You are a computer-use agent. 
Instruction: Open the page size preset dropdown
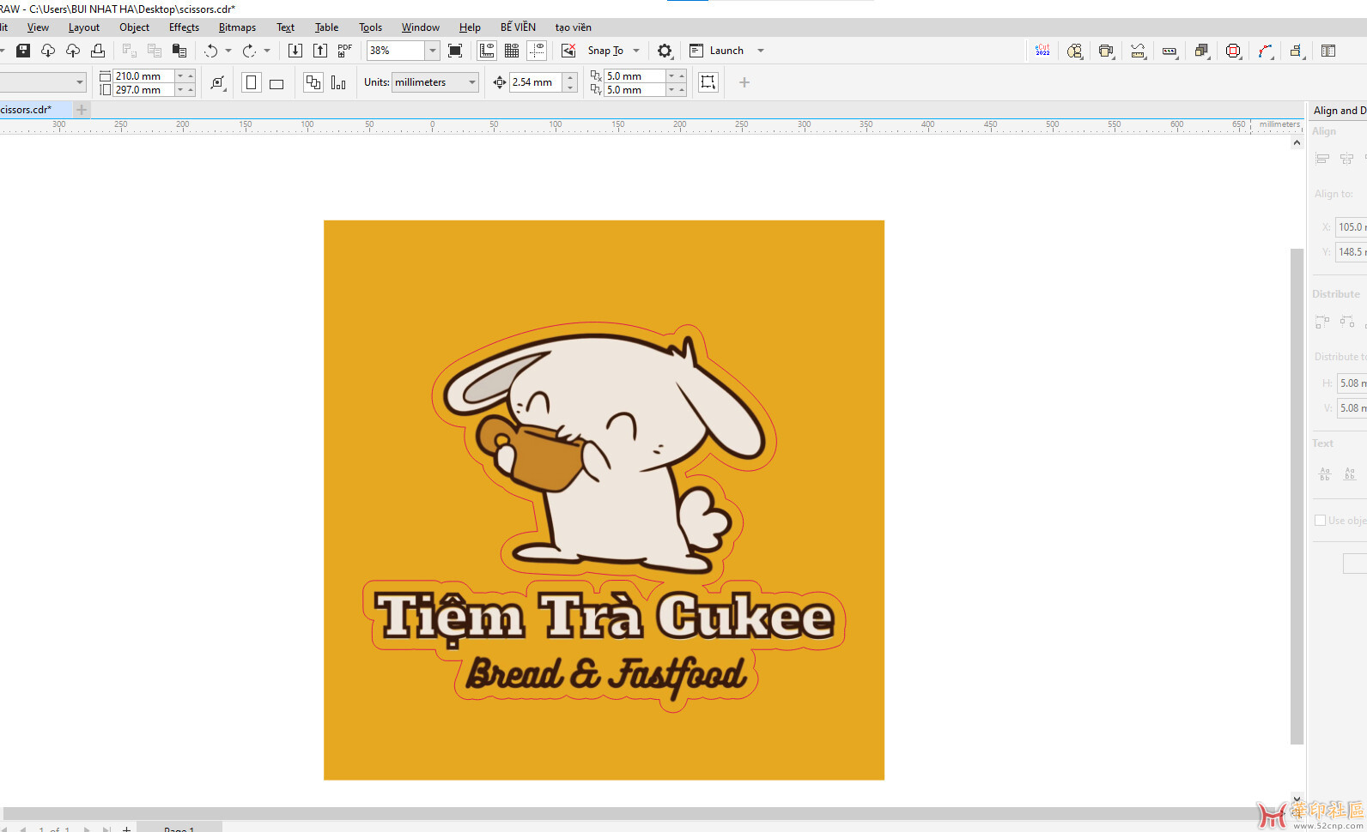coord(80,82)
